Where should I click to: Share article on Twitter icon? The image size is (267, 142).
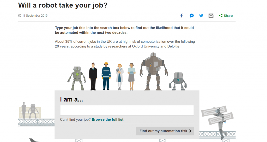(201, 16)
